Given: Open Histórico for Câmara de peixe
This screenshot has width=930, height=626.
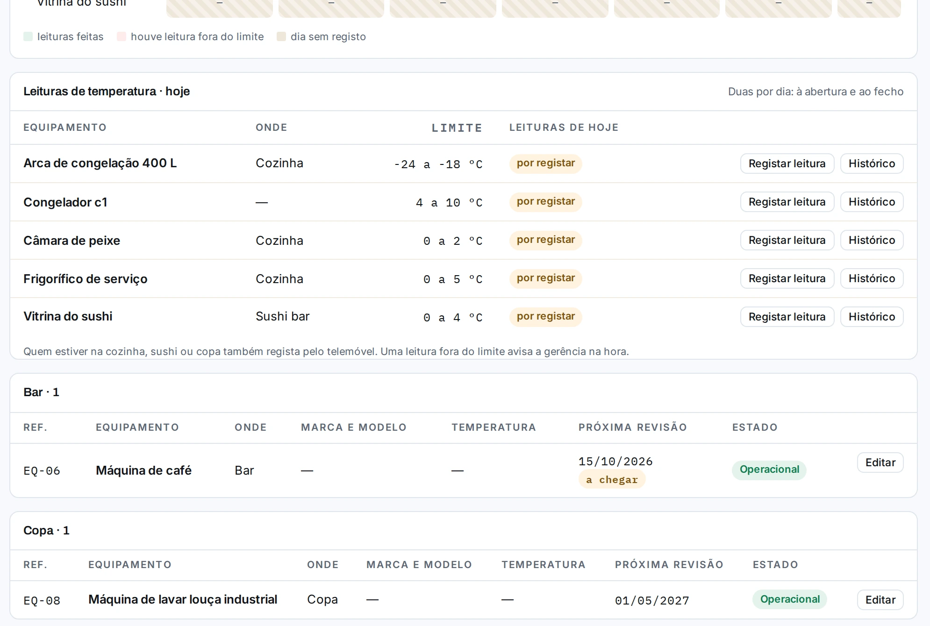Looking at the screenshot, I should (x=872, y=240).
